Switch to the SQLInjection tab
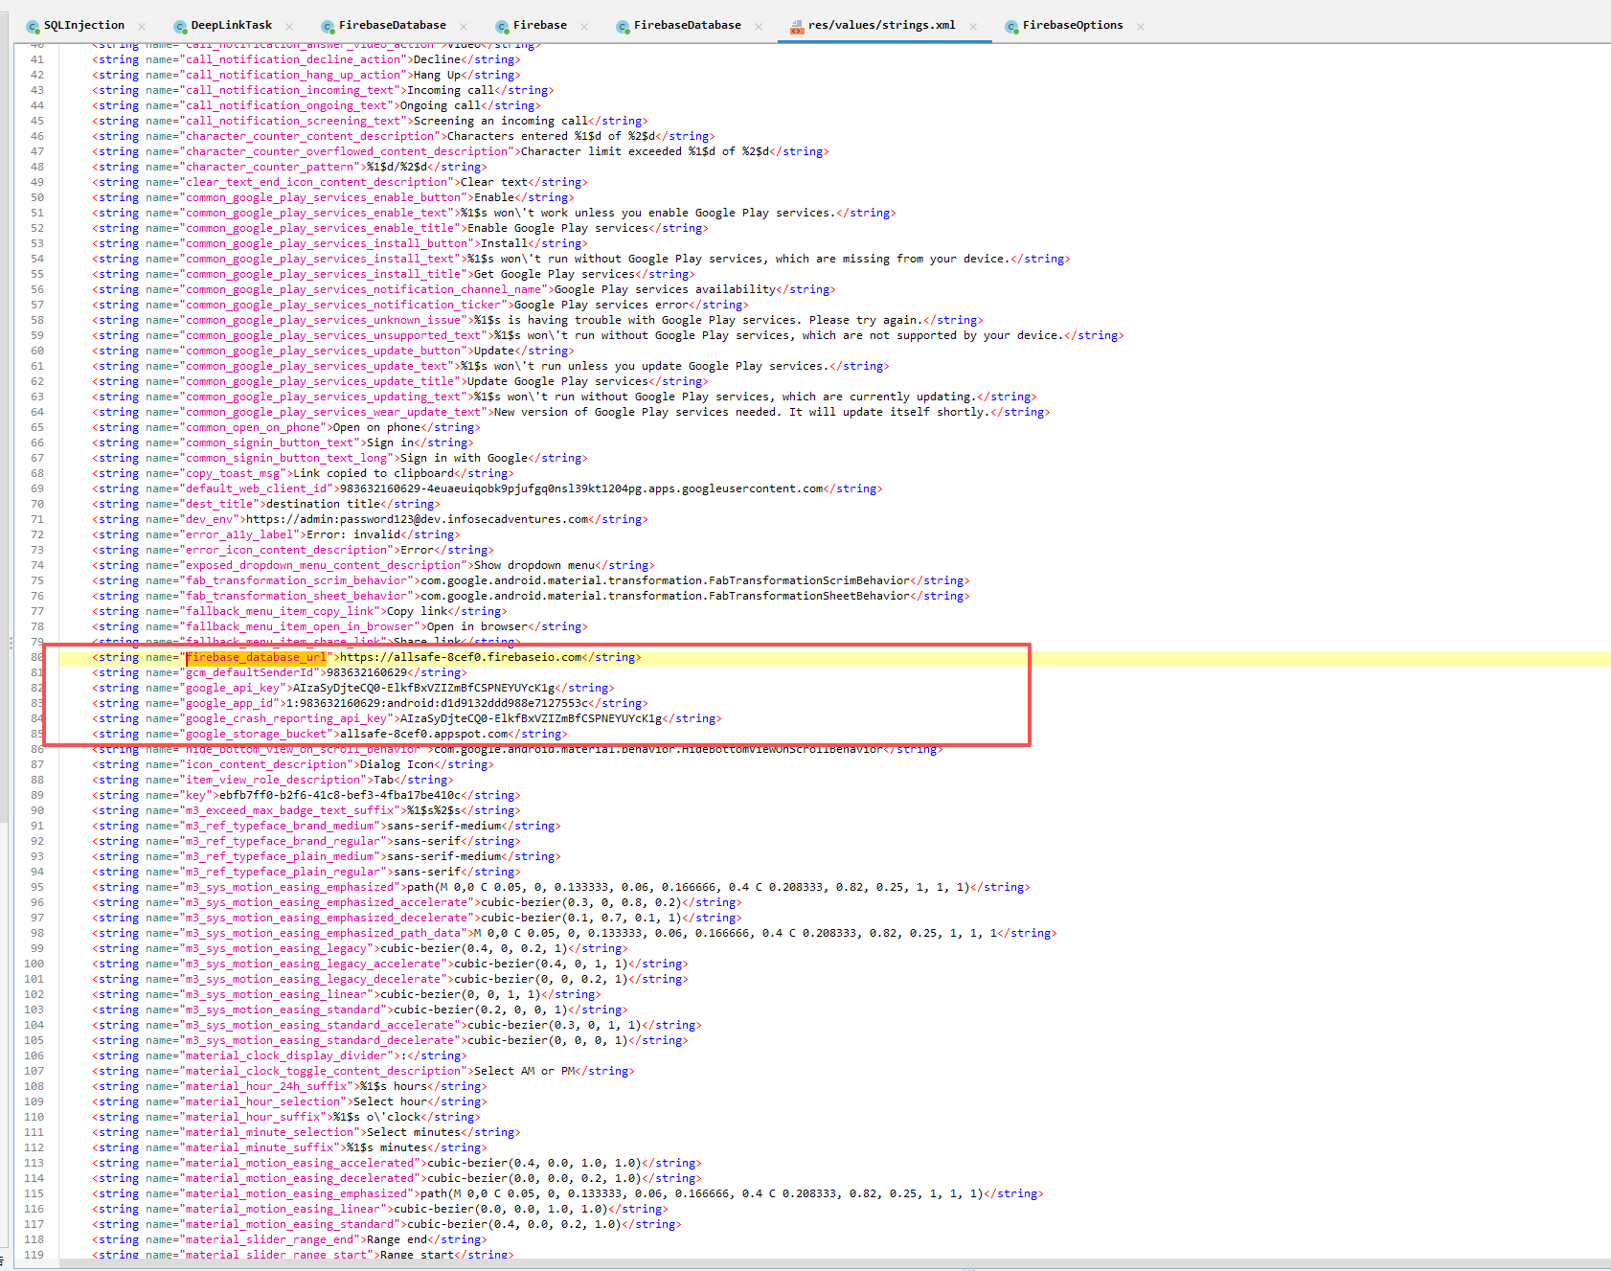1611x1271 pixels. (x=83, y=26)
